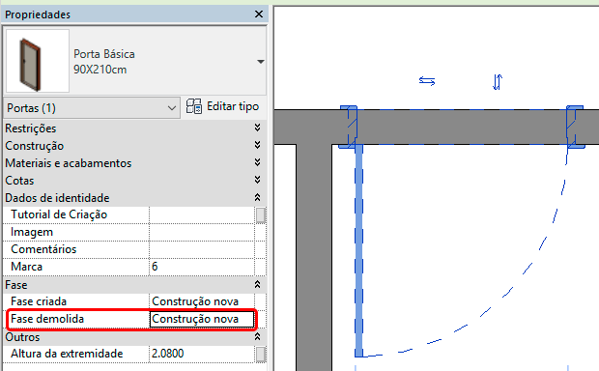Click the Editar tipo icon
The image size is (599, 371).
[193, 106]
